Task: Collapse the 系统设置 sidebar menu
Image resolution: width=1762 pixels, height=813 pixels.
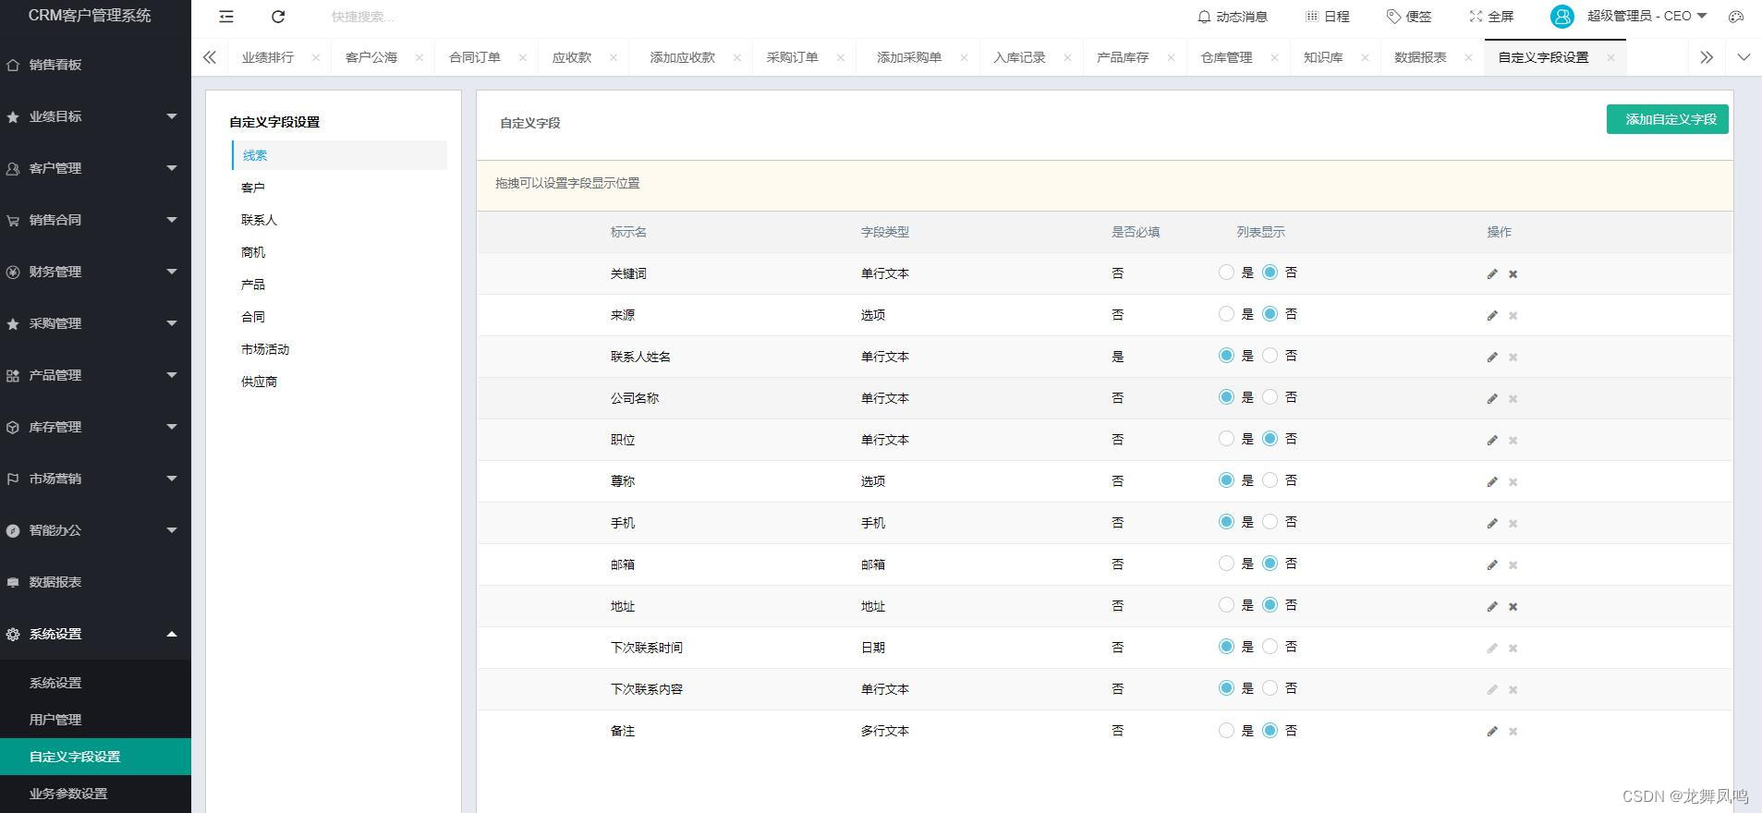Action: coord(95,634)
